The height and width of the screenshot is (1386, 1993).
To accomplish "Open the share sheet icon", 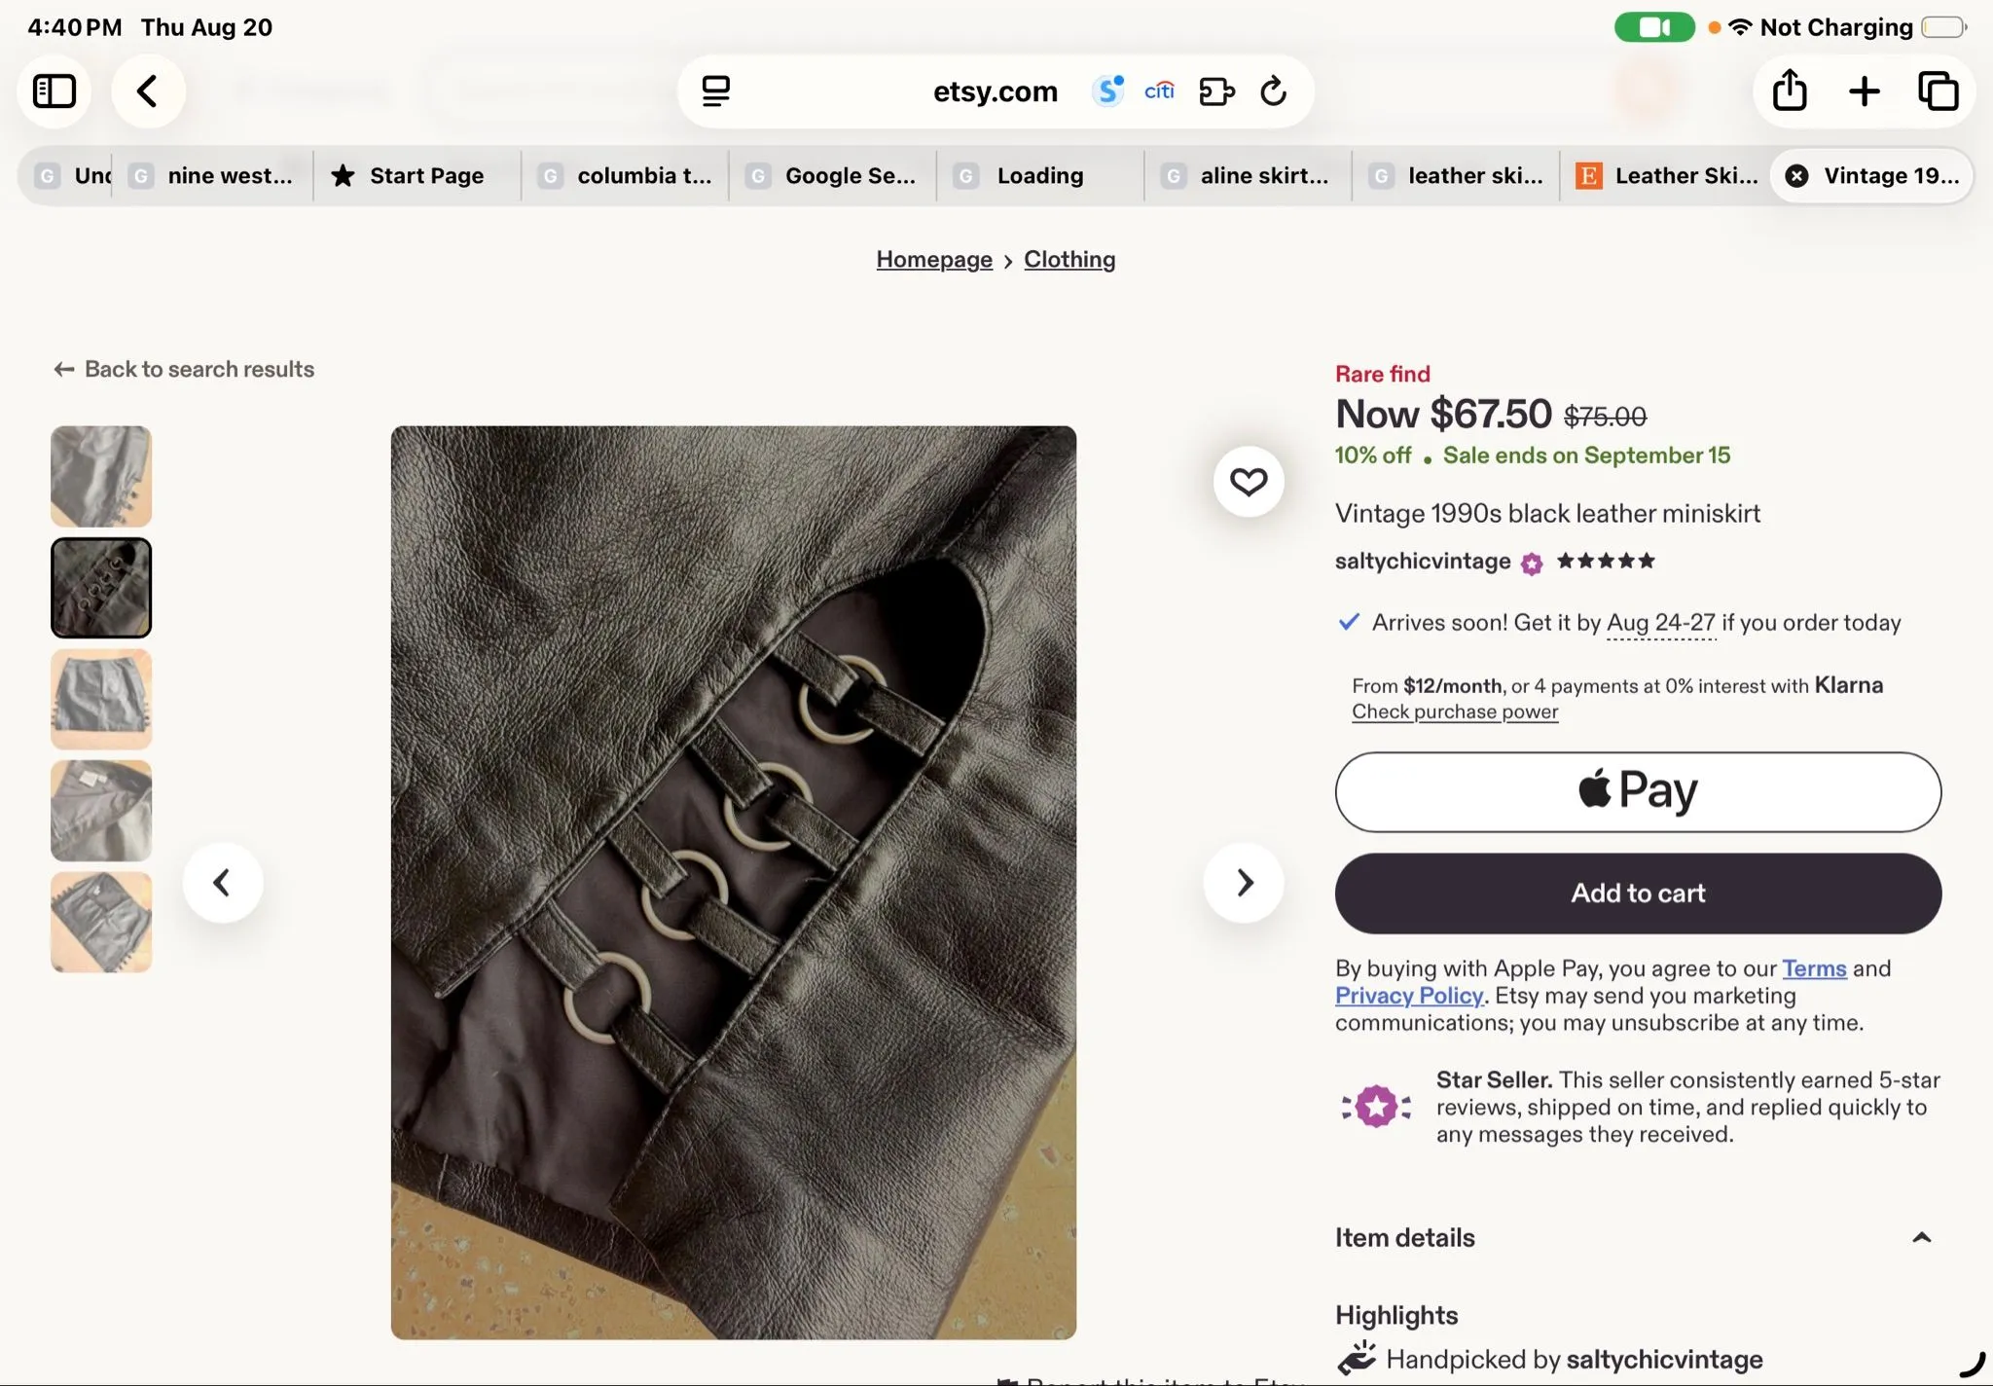I will click(x=1790, y=91).
